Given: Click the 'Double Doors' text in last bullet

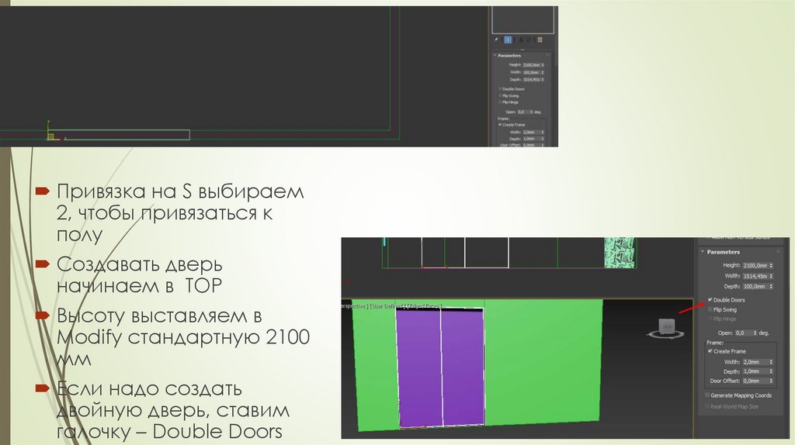Looking at the screenshot, I should 217,431.
